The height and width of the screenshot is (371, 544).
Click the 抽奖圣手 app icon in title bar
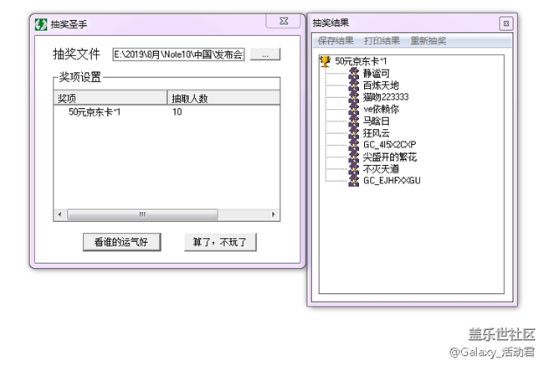(x=40, y=23)
